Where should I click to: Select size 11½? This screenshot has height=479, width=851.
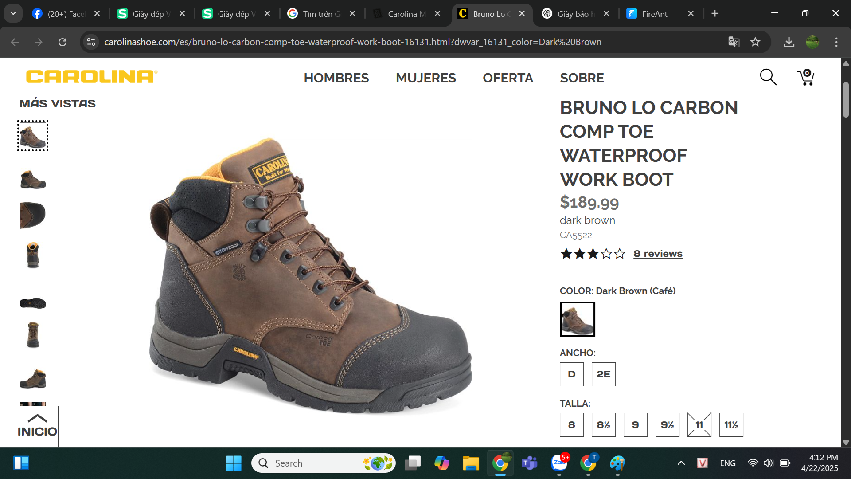point(731,425)
